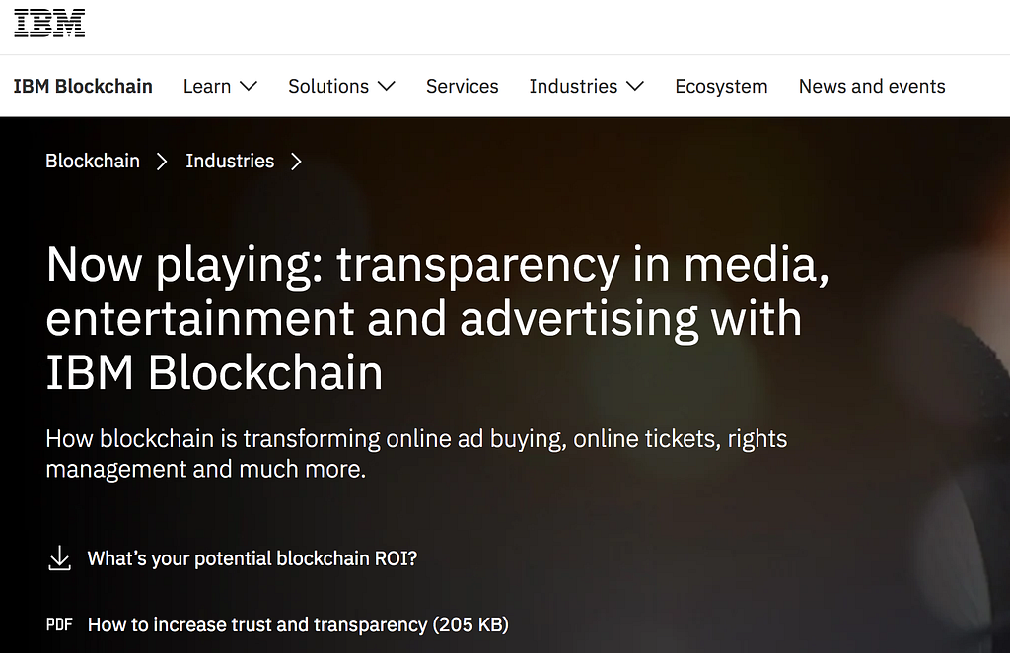Click the chevron after the Industries breadcrumb
This screenshot has width=1010, height=653.
pyautogui.click(x=296, y=161)
